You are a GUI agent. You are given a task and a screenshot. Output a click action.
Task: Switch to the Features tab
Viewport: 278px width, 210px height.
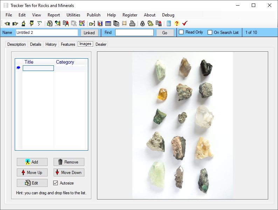68,44
